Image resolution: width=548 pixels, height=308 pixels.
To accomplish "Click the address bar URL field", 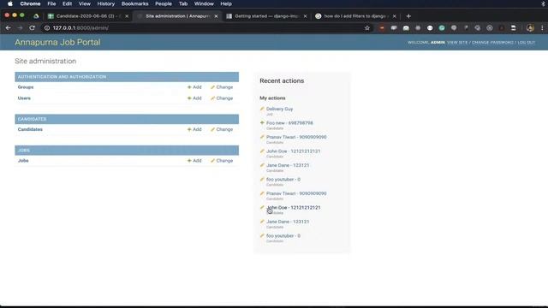I will (x=206, y=28).
